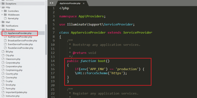Click the Notifications folder icon
Screen dimensions: 197x98
click(x=3, y=26)
